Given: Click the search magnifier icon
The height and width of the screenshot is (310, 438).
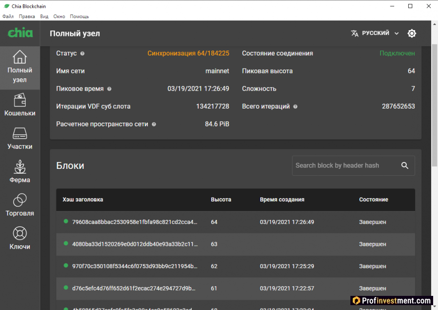Looking at the screenshot, I should pyautogui.click(x=405, y=165).
